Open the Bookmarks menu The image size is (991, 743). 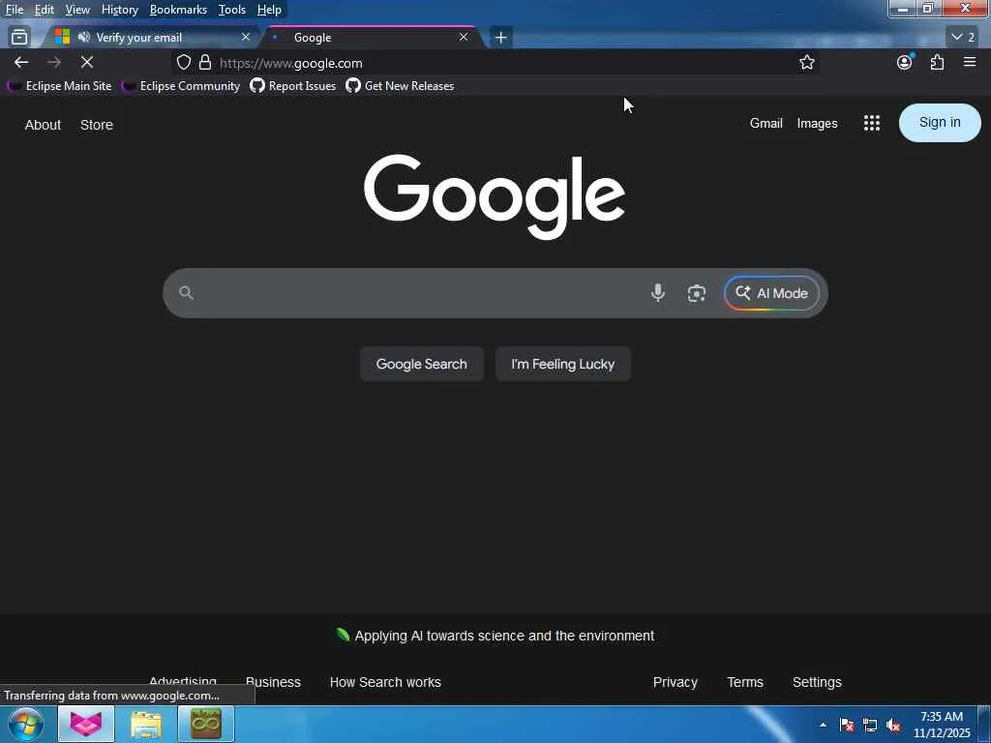[178, 10]
